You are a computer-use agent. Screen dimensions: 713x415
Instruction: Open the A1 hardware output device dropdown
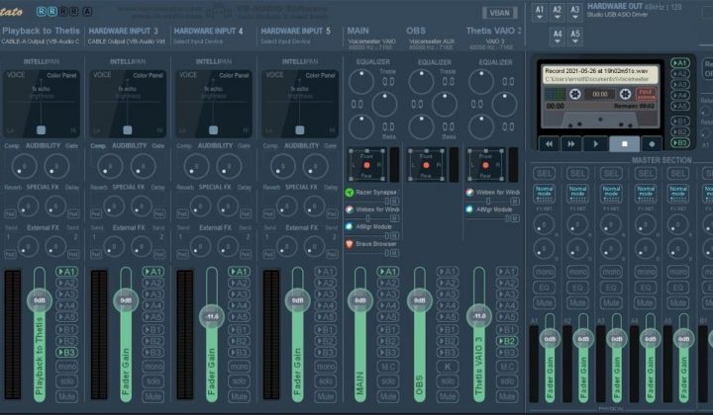click(x=540, y=12)
